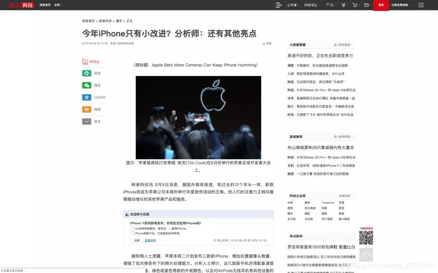Open 网易首页 in the top bar
438x273 pixels.
(x=45, y=5)
